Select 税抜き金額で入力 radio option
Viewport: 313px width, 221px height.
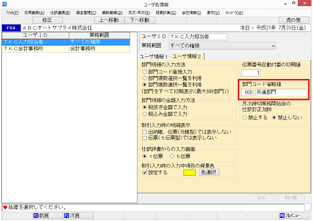144,107
